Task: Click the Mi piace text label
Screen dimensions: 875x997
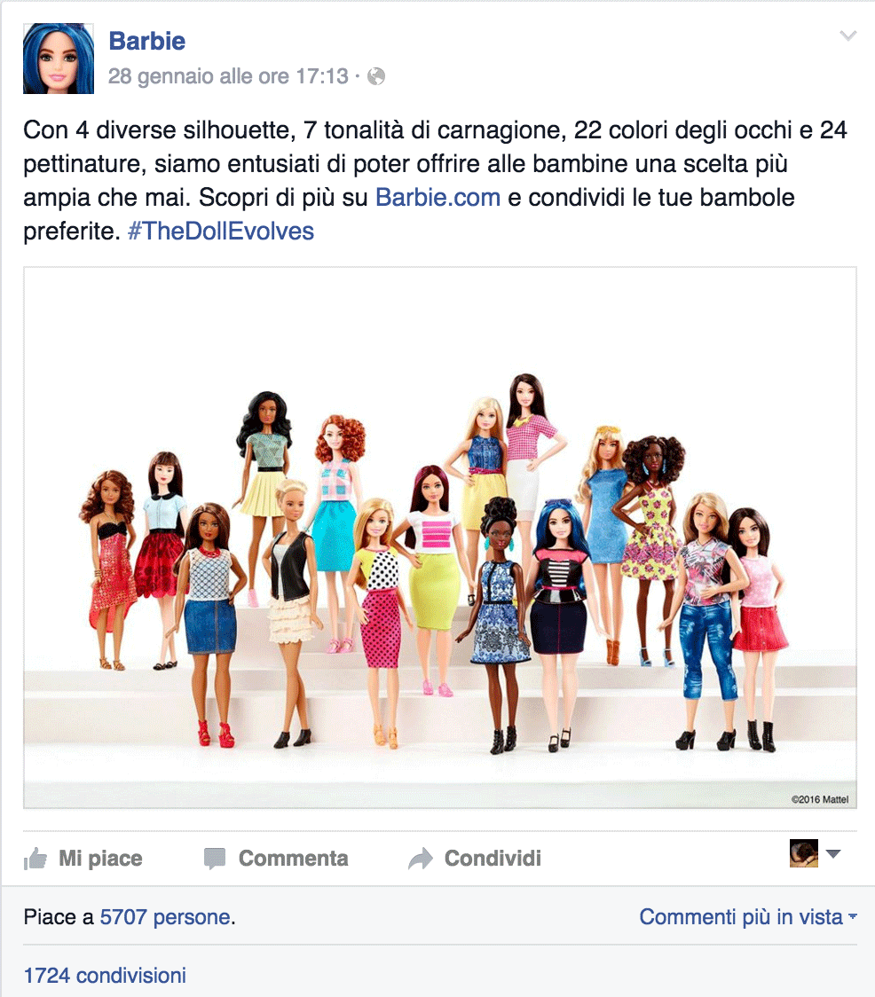Action: click(100, 859)
